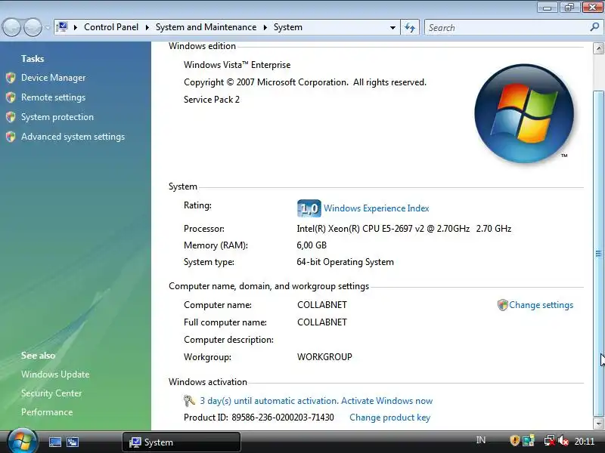Click the computer icon in the address bar

coord(62,27)
